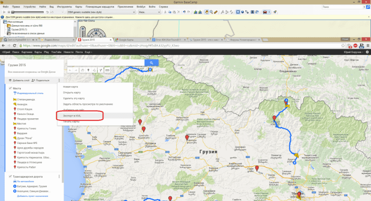Open the Google settings gear icon

click(367, 52)
